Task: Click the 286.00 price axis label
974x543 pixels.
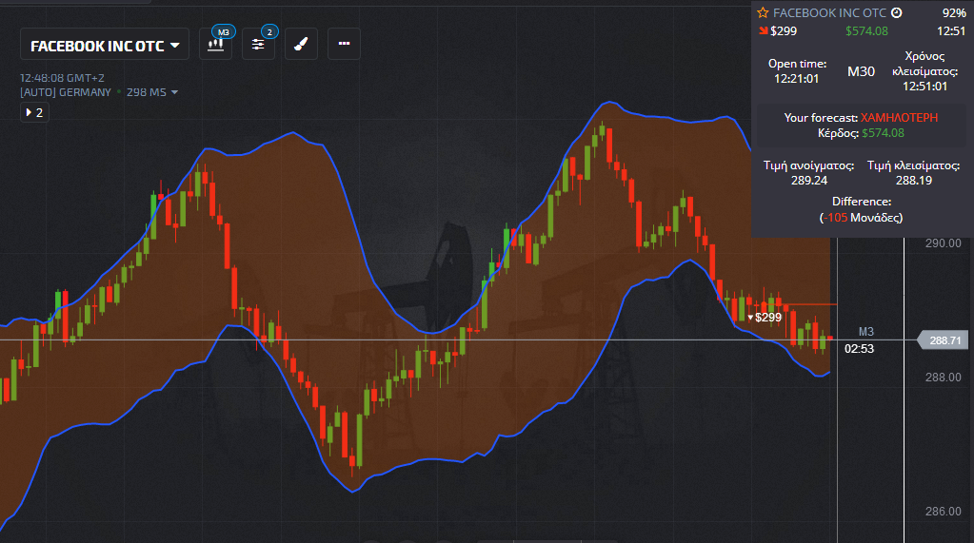Action: coord(943,512)
